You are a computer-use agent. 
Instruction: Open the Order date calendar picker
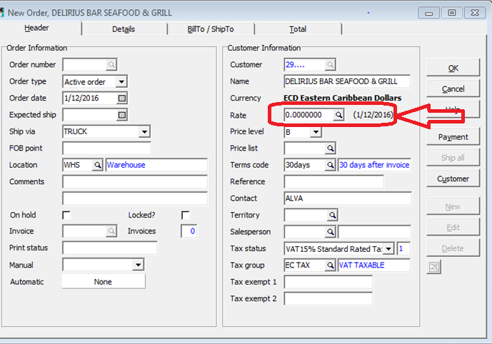(121, 98)
